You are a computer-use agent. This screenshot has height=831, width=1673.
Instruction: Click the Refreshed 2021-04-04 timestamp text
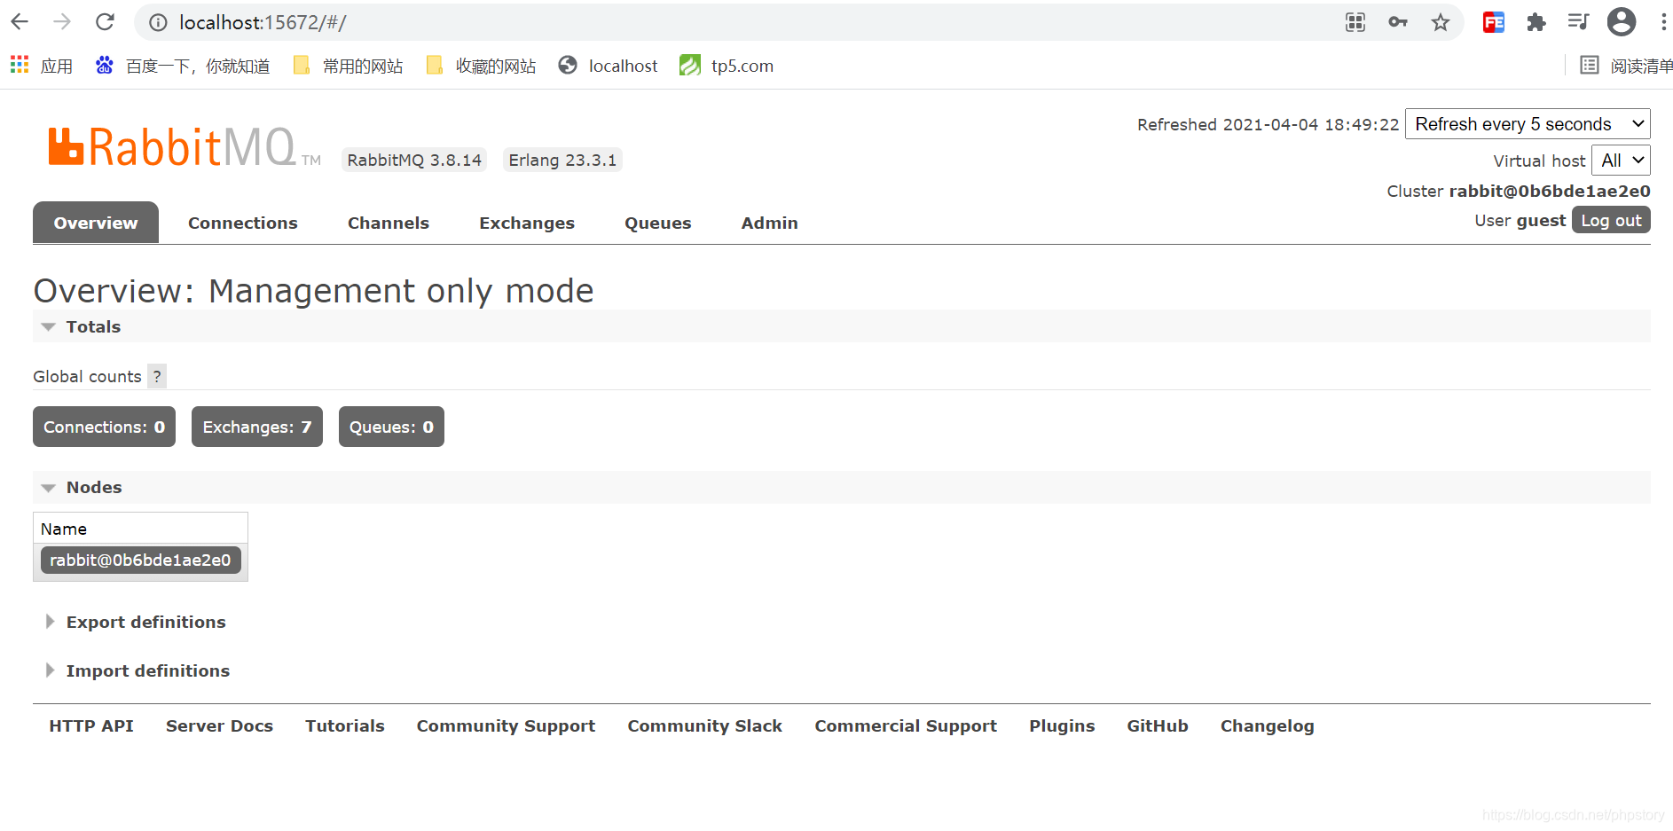[x=1268, y=124]
